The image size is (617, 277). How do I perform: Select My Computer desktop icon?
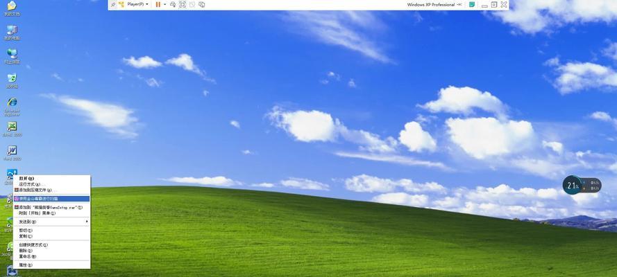click(x=12, y=33)
